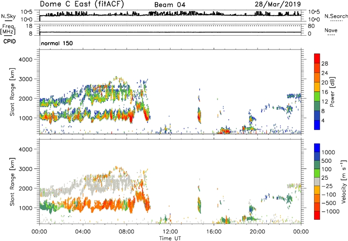Click the "Slant Range [km]" label of the velocity panel

[12, 182]
